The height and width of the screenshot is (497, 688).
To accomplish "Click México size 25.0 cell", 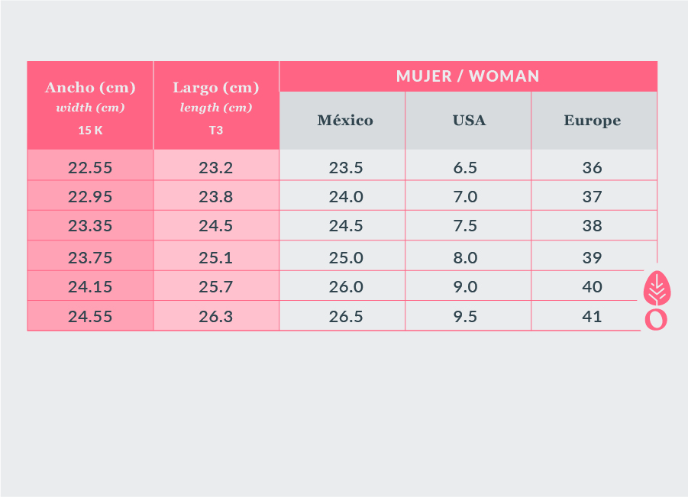I will [346, 258].
